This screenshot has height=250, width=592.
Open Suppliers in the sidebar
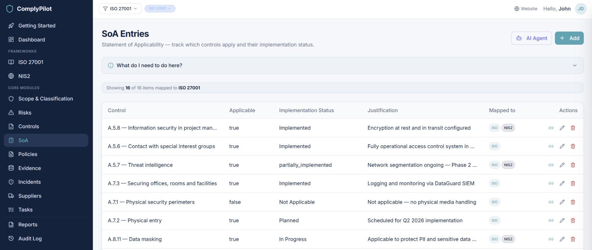point(46,196)
